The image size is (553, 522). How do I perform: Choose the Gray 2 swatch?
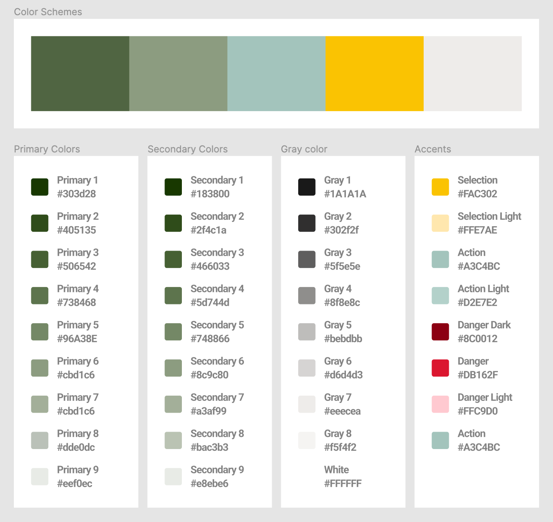click(307, 223)
